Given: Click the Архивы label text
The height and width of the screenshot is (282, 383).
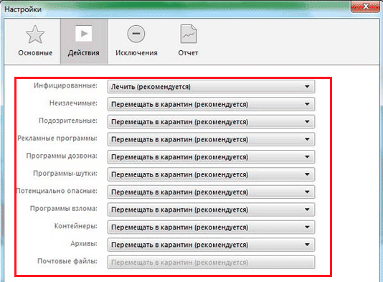Looking at the screenshot, I should point(84,244).
